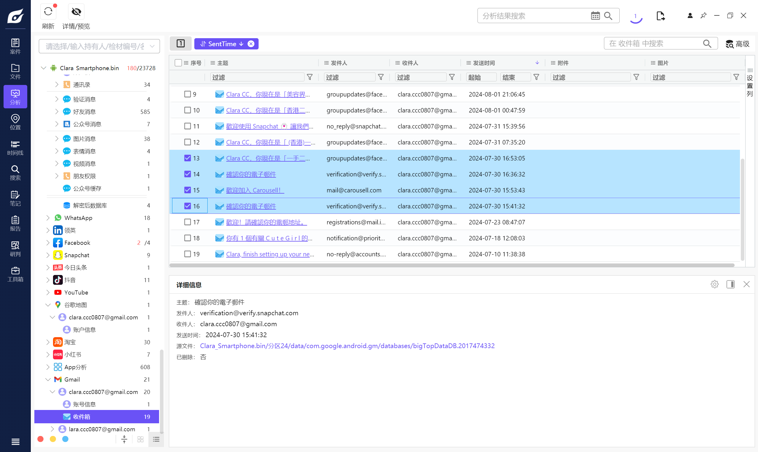Toggle the 详情/预览 eye icon

click(76, 12)
